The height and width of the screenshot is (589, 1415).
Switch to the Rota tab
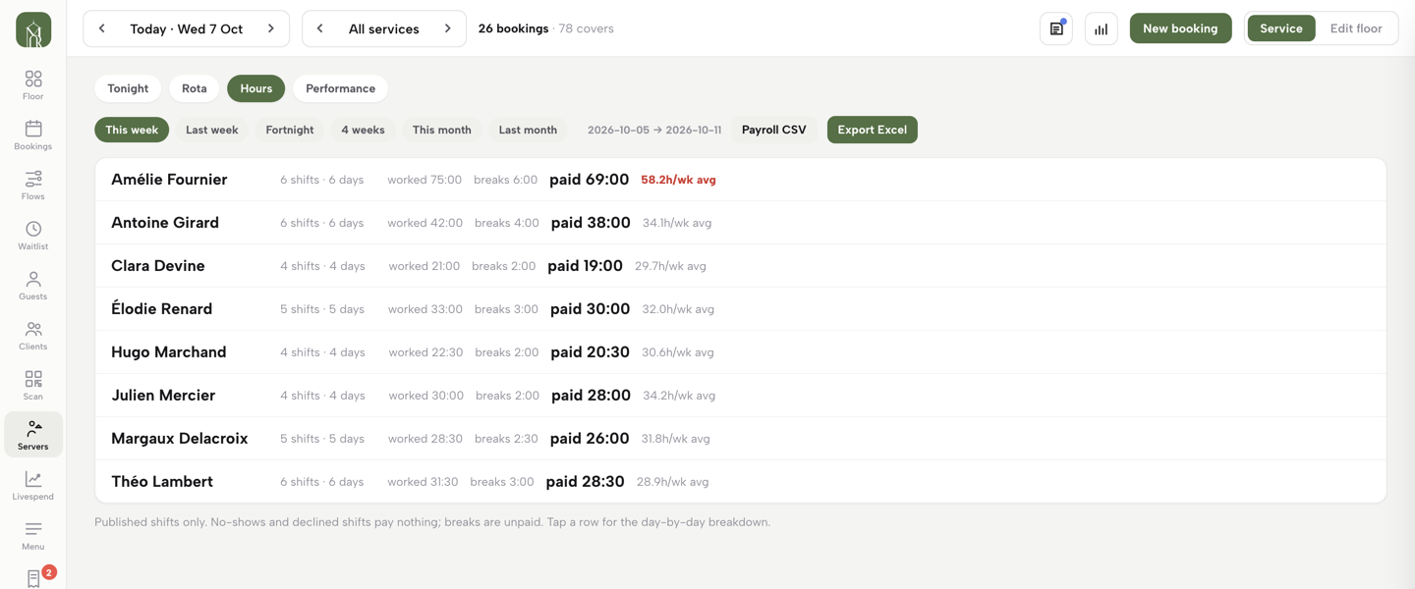coord(195,88)
